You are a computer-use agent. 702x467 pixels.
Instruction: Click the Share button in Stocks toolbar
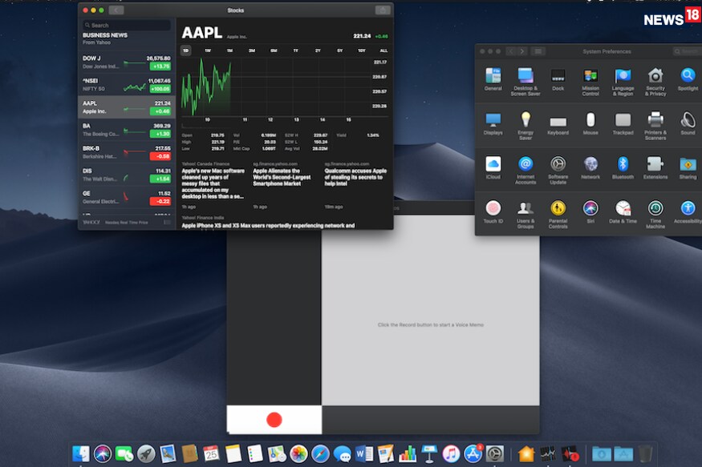pyautogui.click(x=383, y=10)
